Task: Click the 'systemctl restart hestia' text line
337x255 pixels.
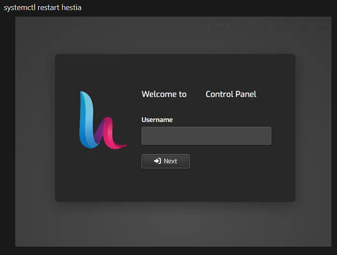Action: 43,8
